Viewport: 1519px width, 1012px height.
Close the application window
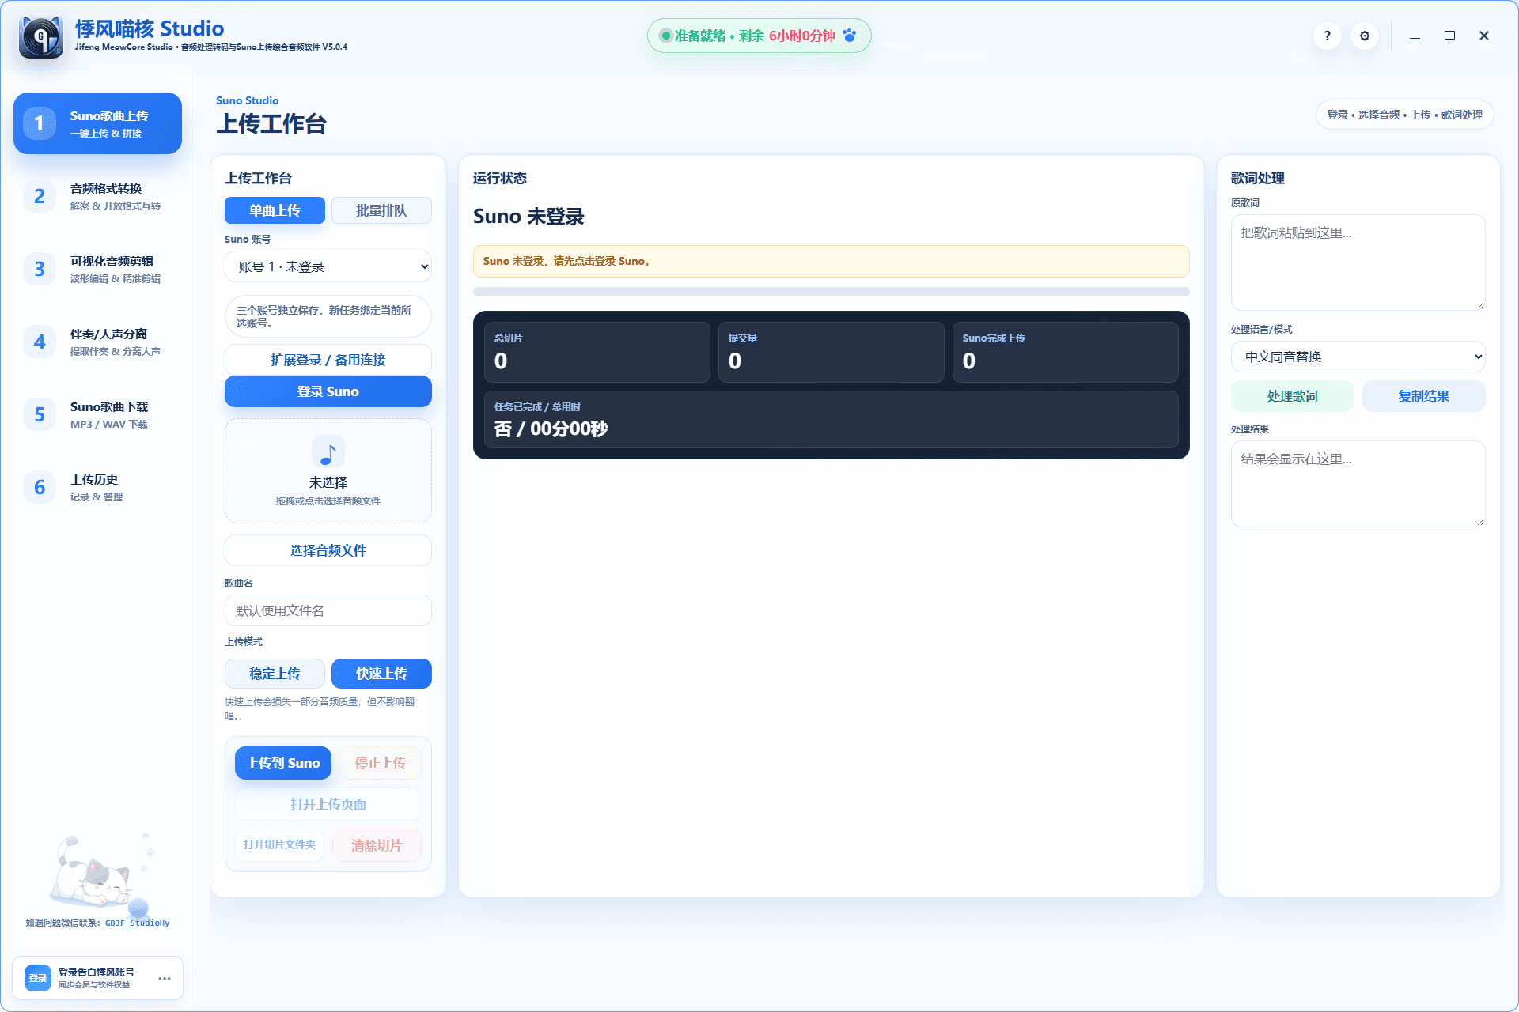pyautogui.click(x=1484, y=36)
